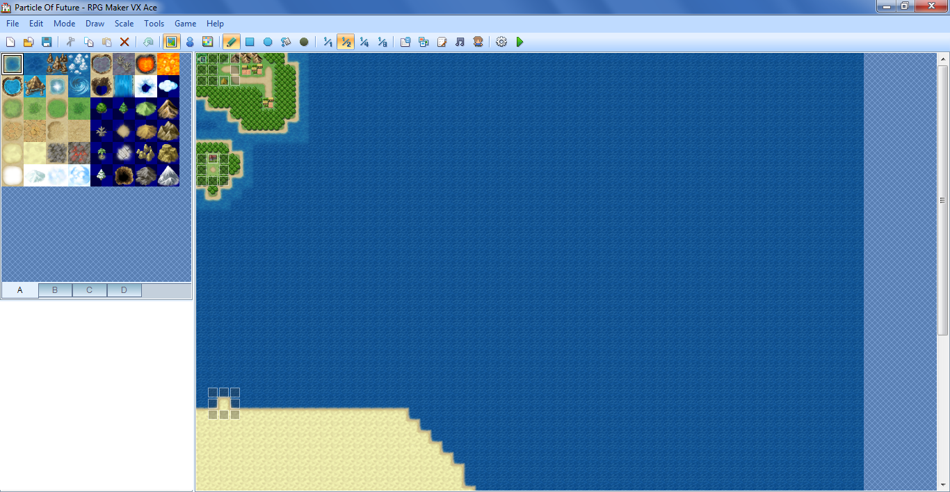Open the Edit menu

click(x=36, y=24)
